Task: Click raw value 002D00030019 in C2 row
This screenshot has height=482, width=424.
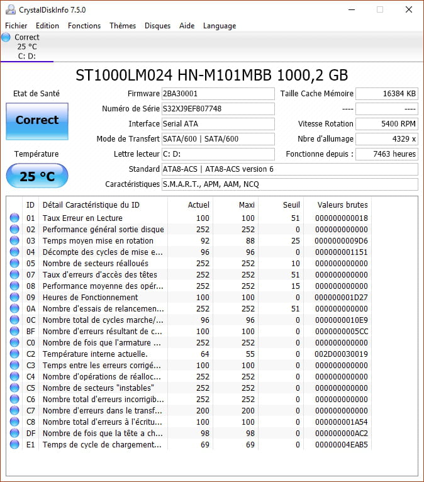Action: pyautogui.click(x=341, y=354)
